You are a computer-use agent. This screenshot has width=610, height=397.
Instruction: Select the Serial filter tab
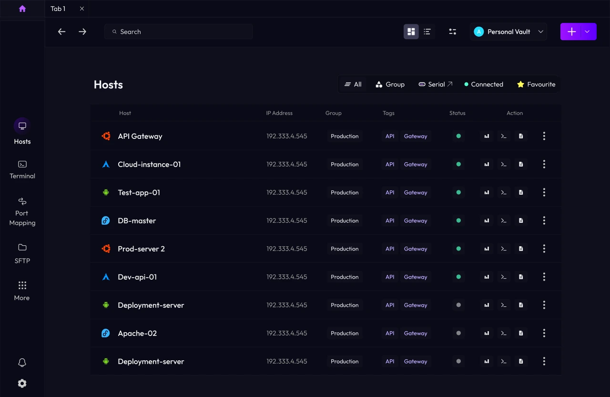pos(435,84)
